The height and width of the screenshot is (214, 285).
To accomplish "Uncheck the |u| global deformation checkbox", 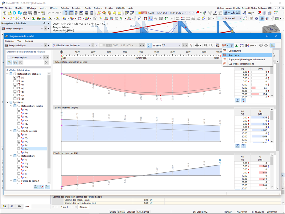I will [x=15, y=77].
